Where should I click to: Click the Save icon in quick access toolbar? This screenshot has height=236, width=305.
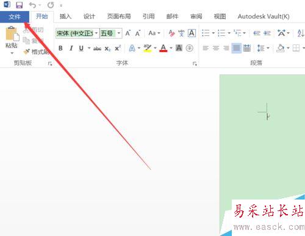[20, 5]
